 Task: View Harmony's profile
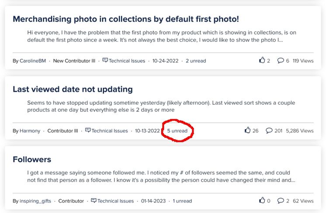pyautogui.click(x=30, y=131)
